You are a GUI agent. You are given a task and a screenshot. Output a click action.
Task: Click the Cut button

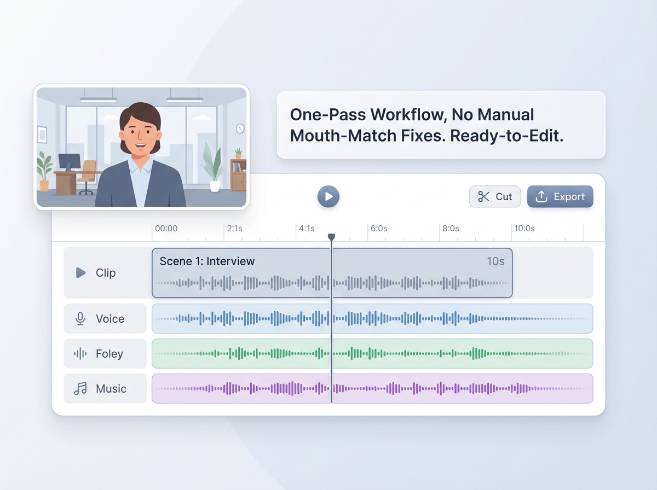494,196
